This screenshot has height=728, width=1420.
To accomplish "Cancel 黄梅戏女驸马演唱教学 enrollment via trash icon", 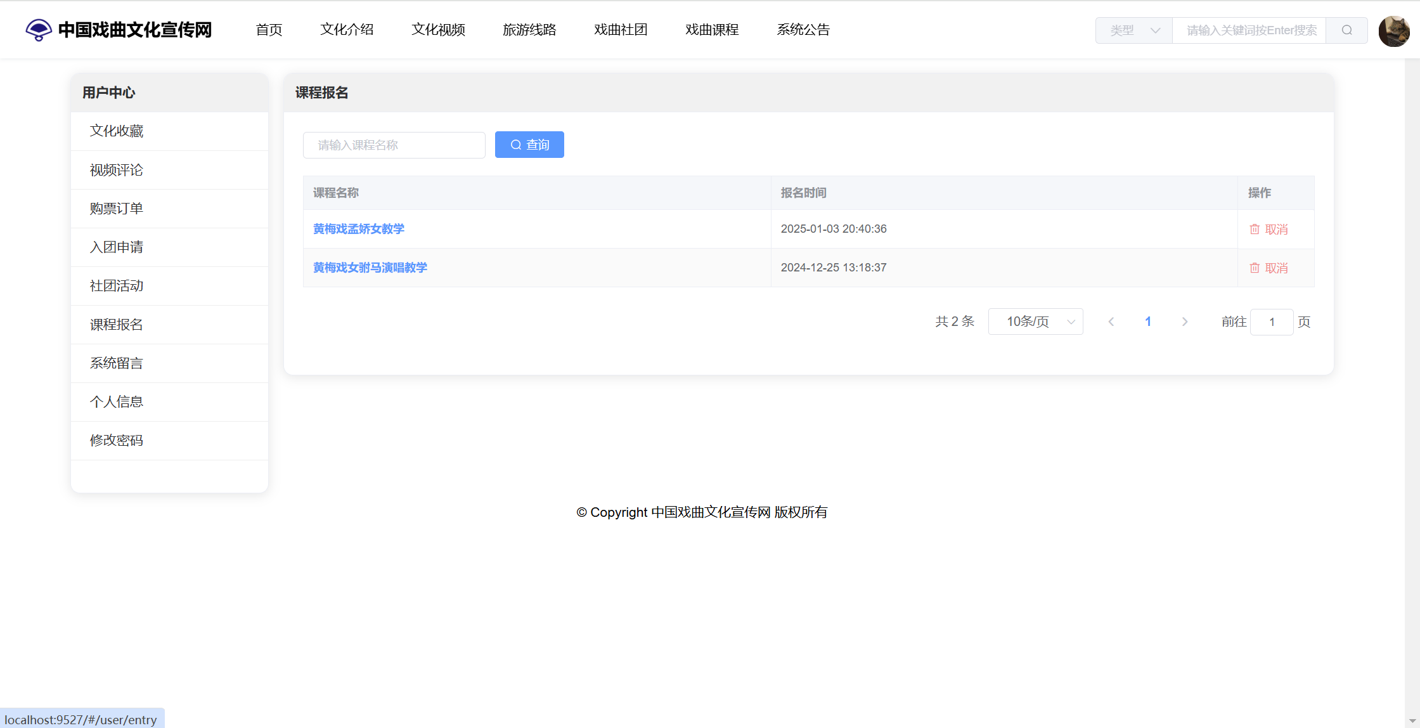I will click(x=1255, y=268).
